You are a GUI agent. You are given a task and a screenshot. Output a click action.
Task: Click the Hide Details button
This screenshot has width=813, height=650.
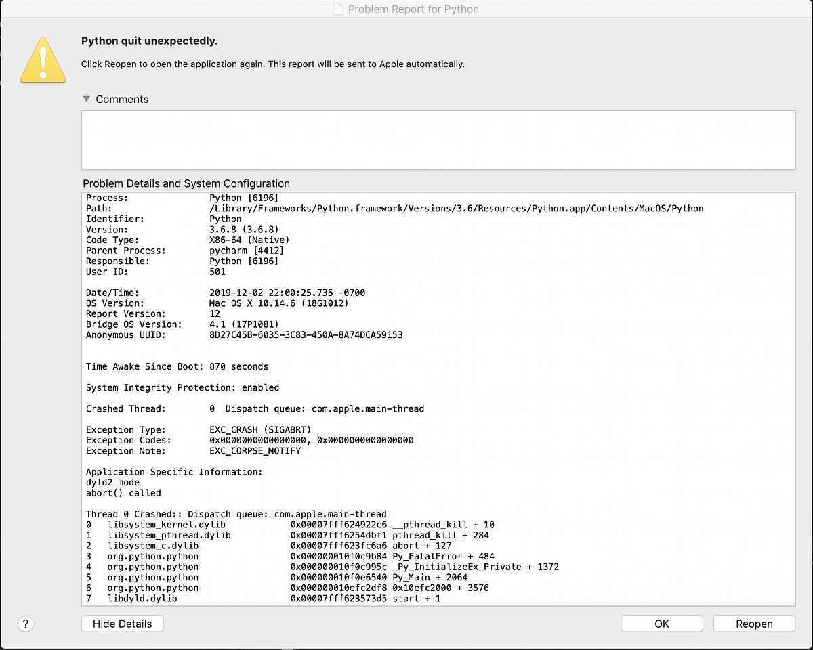pos(122,624)
